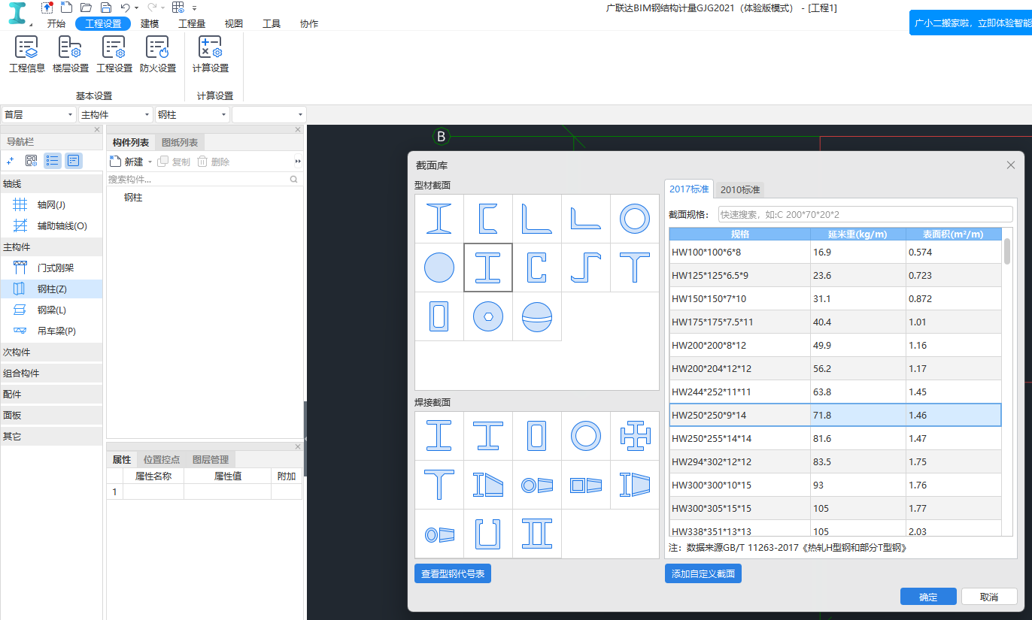Open the empty fourth selector dropdown
This screenshot has width=1032, height=620.
269,115
